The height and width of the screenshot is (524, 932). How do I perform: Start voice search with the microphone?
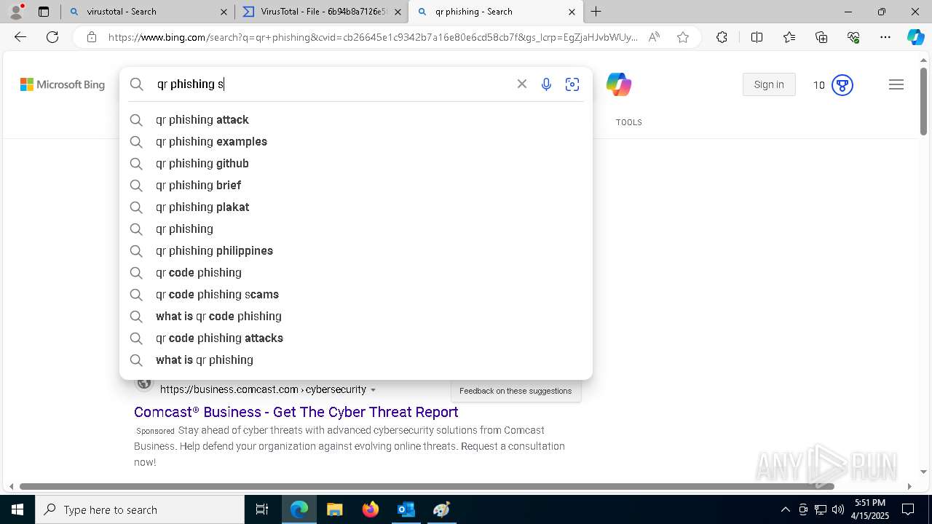pyautogui.click(x=546, y=84)
